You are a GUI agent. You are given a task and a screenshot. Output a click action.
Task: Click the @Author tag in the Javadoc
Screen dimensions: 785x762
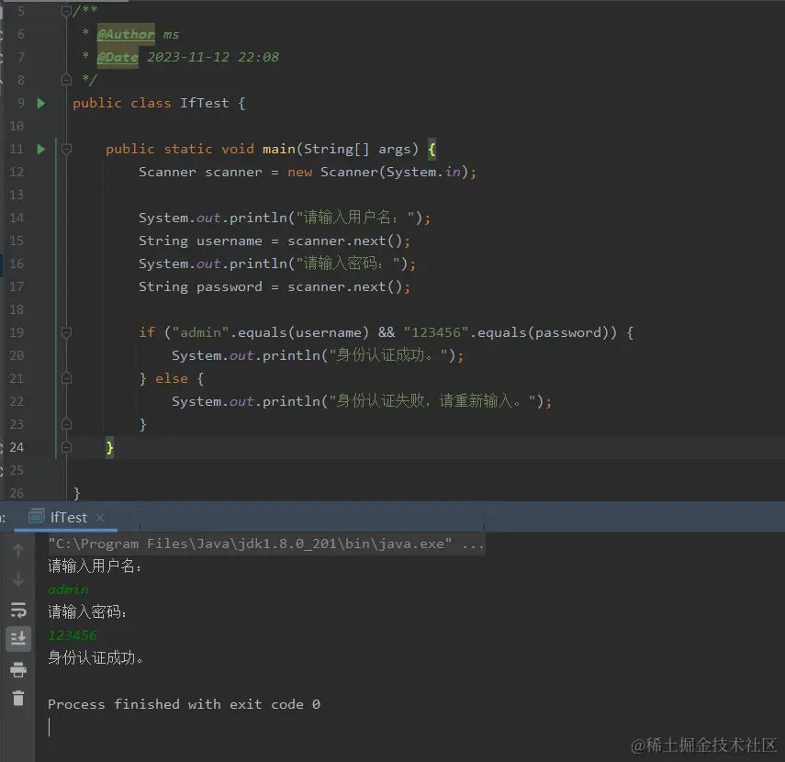tap(126, 34)
